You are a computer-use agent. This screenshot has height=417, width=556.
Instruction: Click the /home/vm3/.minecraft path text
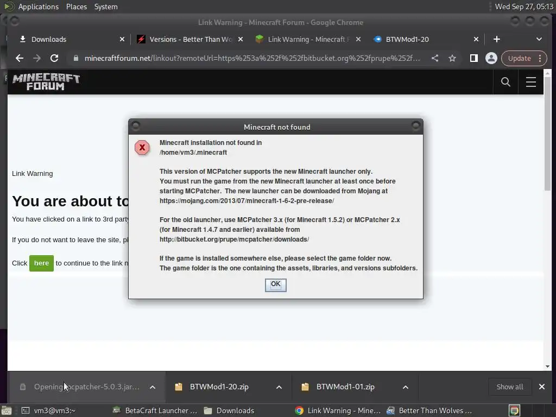click(x=193, y=153)
